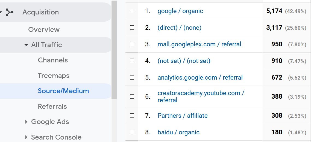Collapse the Acquisition section arrow
This screenshot has width=311, height=142.
point(1,12)
